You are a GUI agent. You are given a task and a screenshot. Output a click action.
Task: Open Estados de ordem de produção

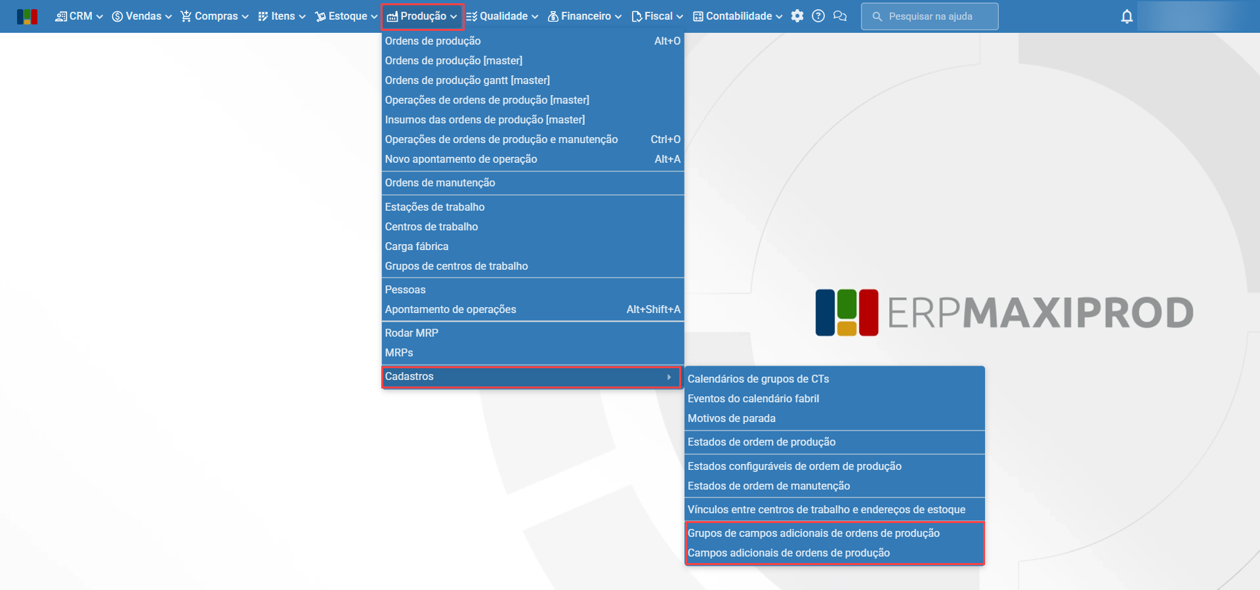coord(835,442)
